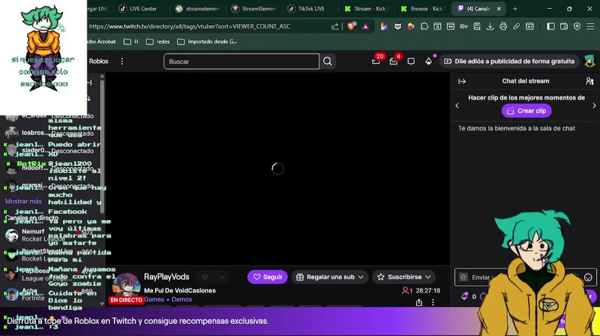This screenshot has height=336, width=600.
Task: Click the Twitch search magnifier button
Action: point(328,61)
